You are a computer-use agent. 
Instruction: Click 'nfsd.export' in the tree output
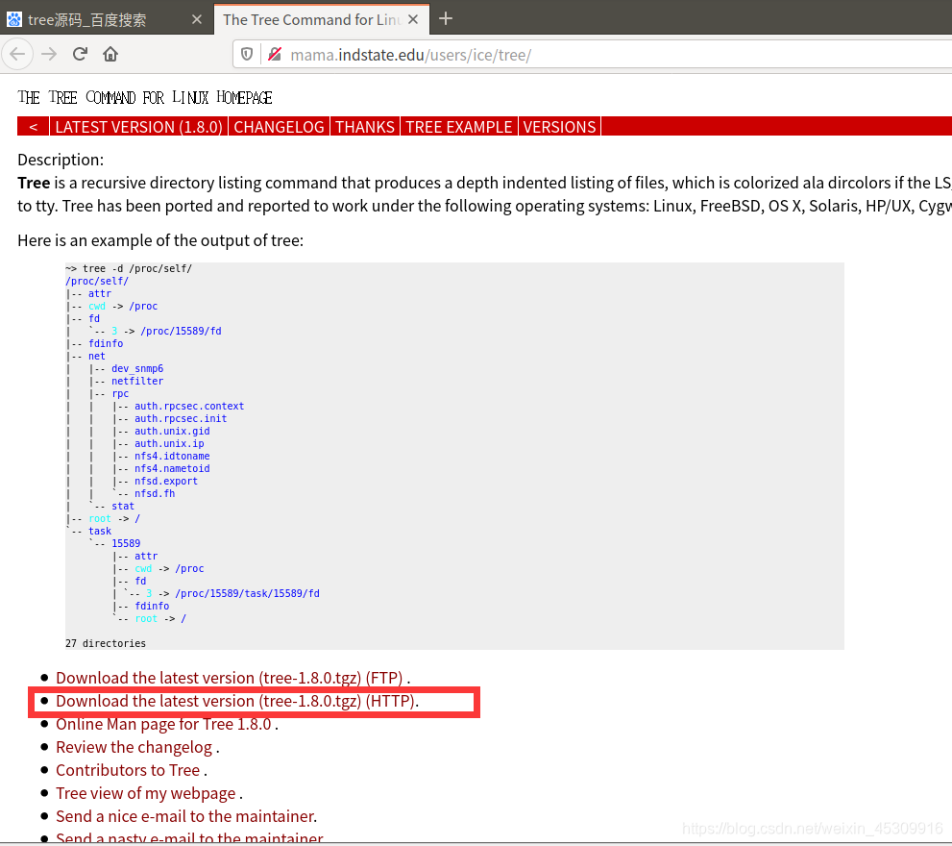[166, 481]
